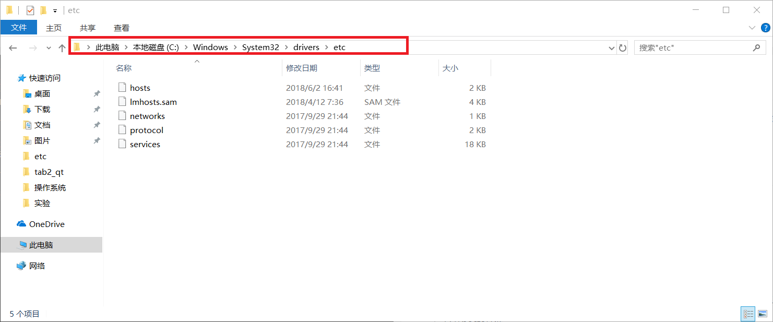This screenshot has height=322, width=773.
Task: Click the OneDrive cloud icon in sidebar
Action: [x=22, y=224]
